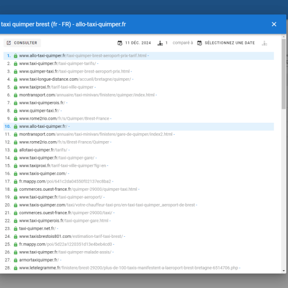This screenshot has height=288, width=288.
Task: Open the 11 DÉC. 2024 calendar icon
Action: point(120,43)
